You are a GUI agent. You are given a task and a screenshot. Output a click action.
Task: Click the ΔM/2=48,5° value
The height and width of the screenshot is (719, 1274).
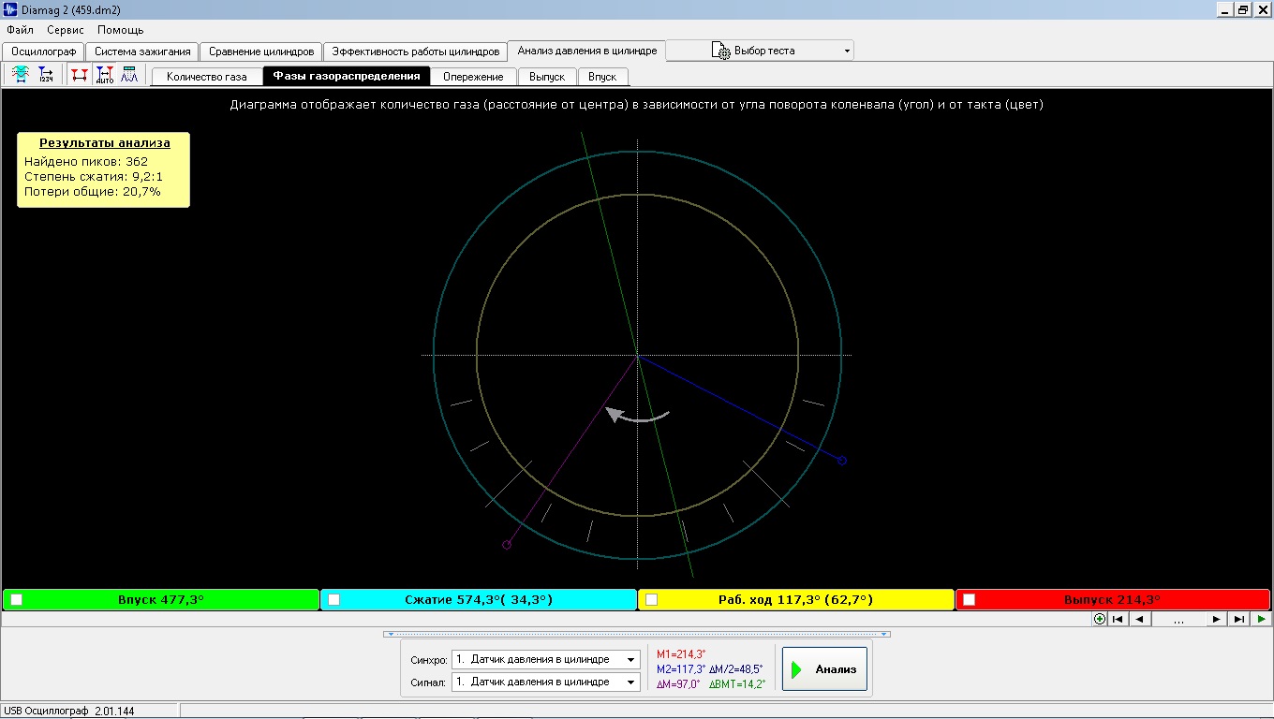[x=736, y=669]
